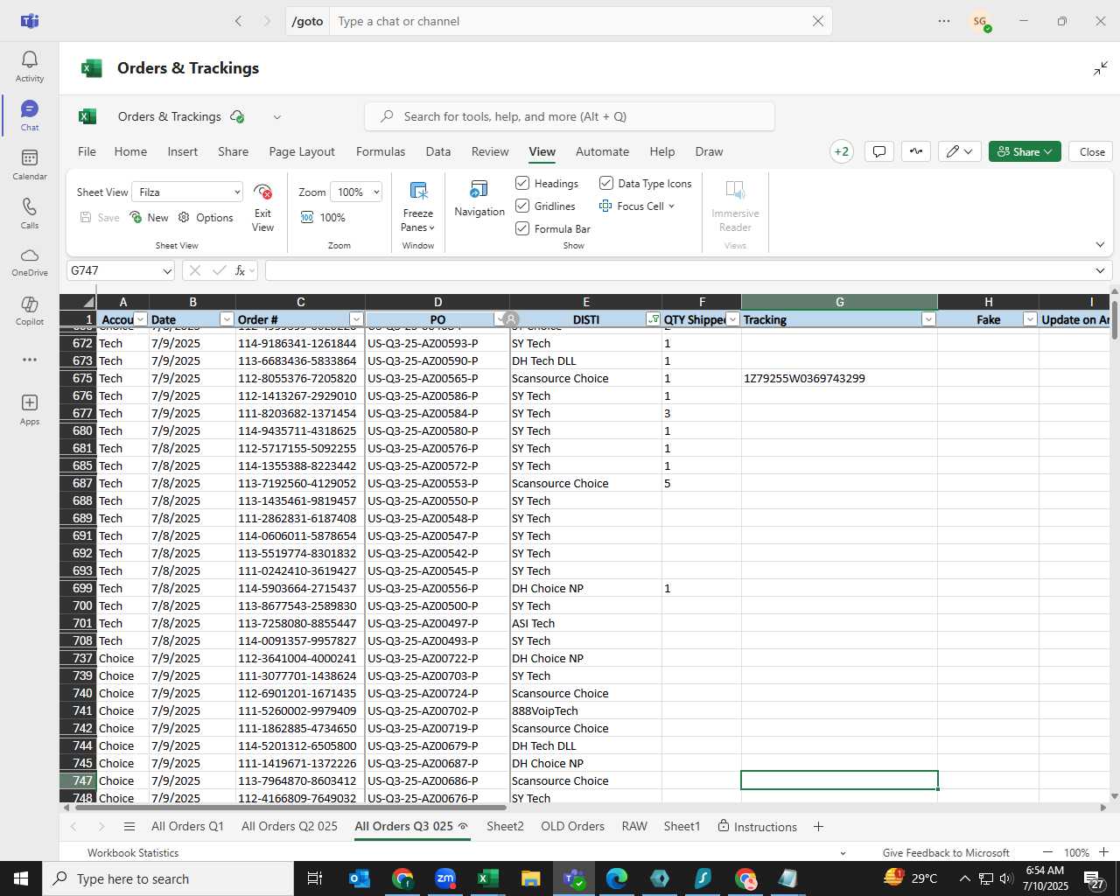Zoom out with status bar minus
The width and height of the screenshot is (1120, 896).
click(x=1047, y=852)
